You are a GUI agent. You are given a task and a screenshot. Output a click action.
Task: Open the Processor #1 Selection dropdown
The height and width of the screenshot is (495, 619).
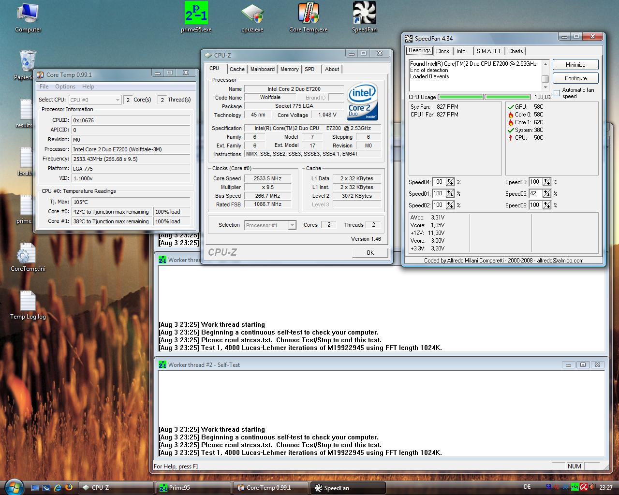(x=270, y=225)
